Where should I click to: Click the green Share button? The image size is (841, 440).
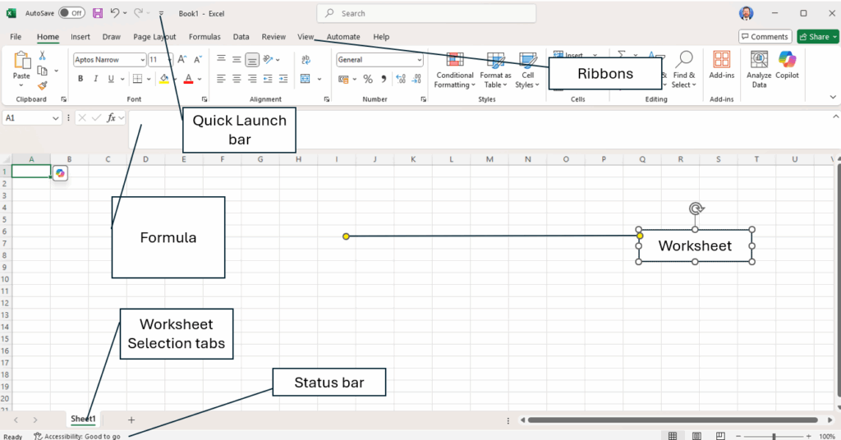(x=817, y=36)
